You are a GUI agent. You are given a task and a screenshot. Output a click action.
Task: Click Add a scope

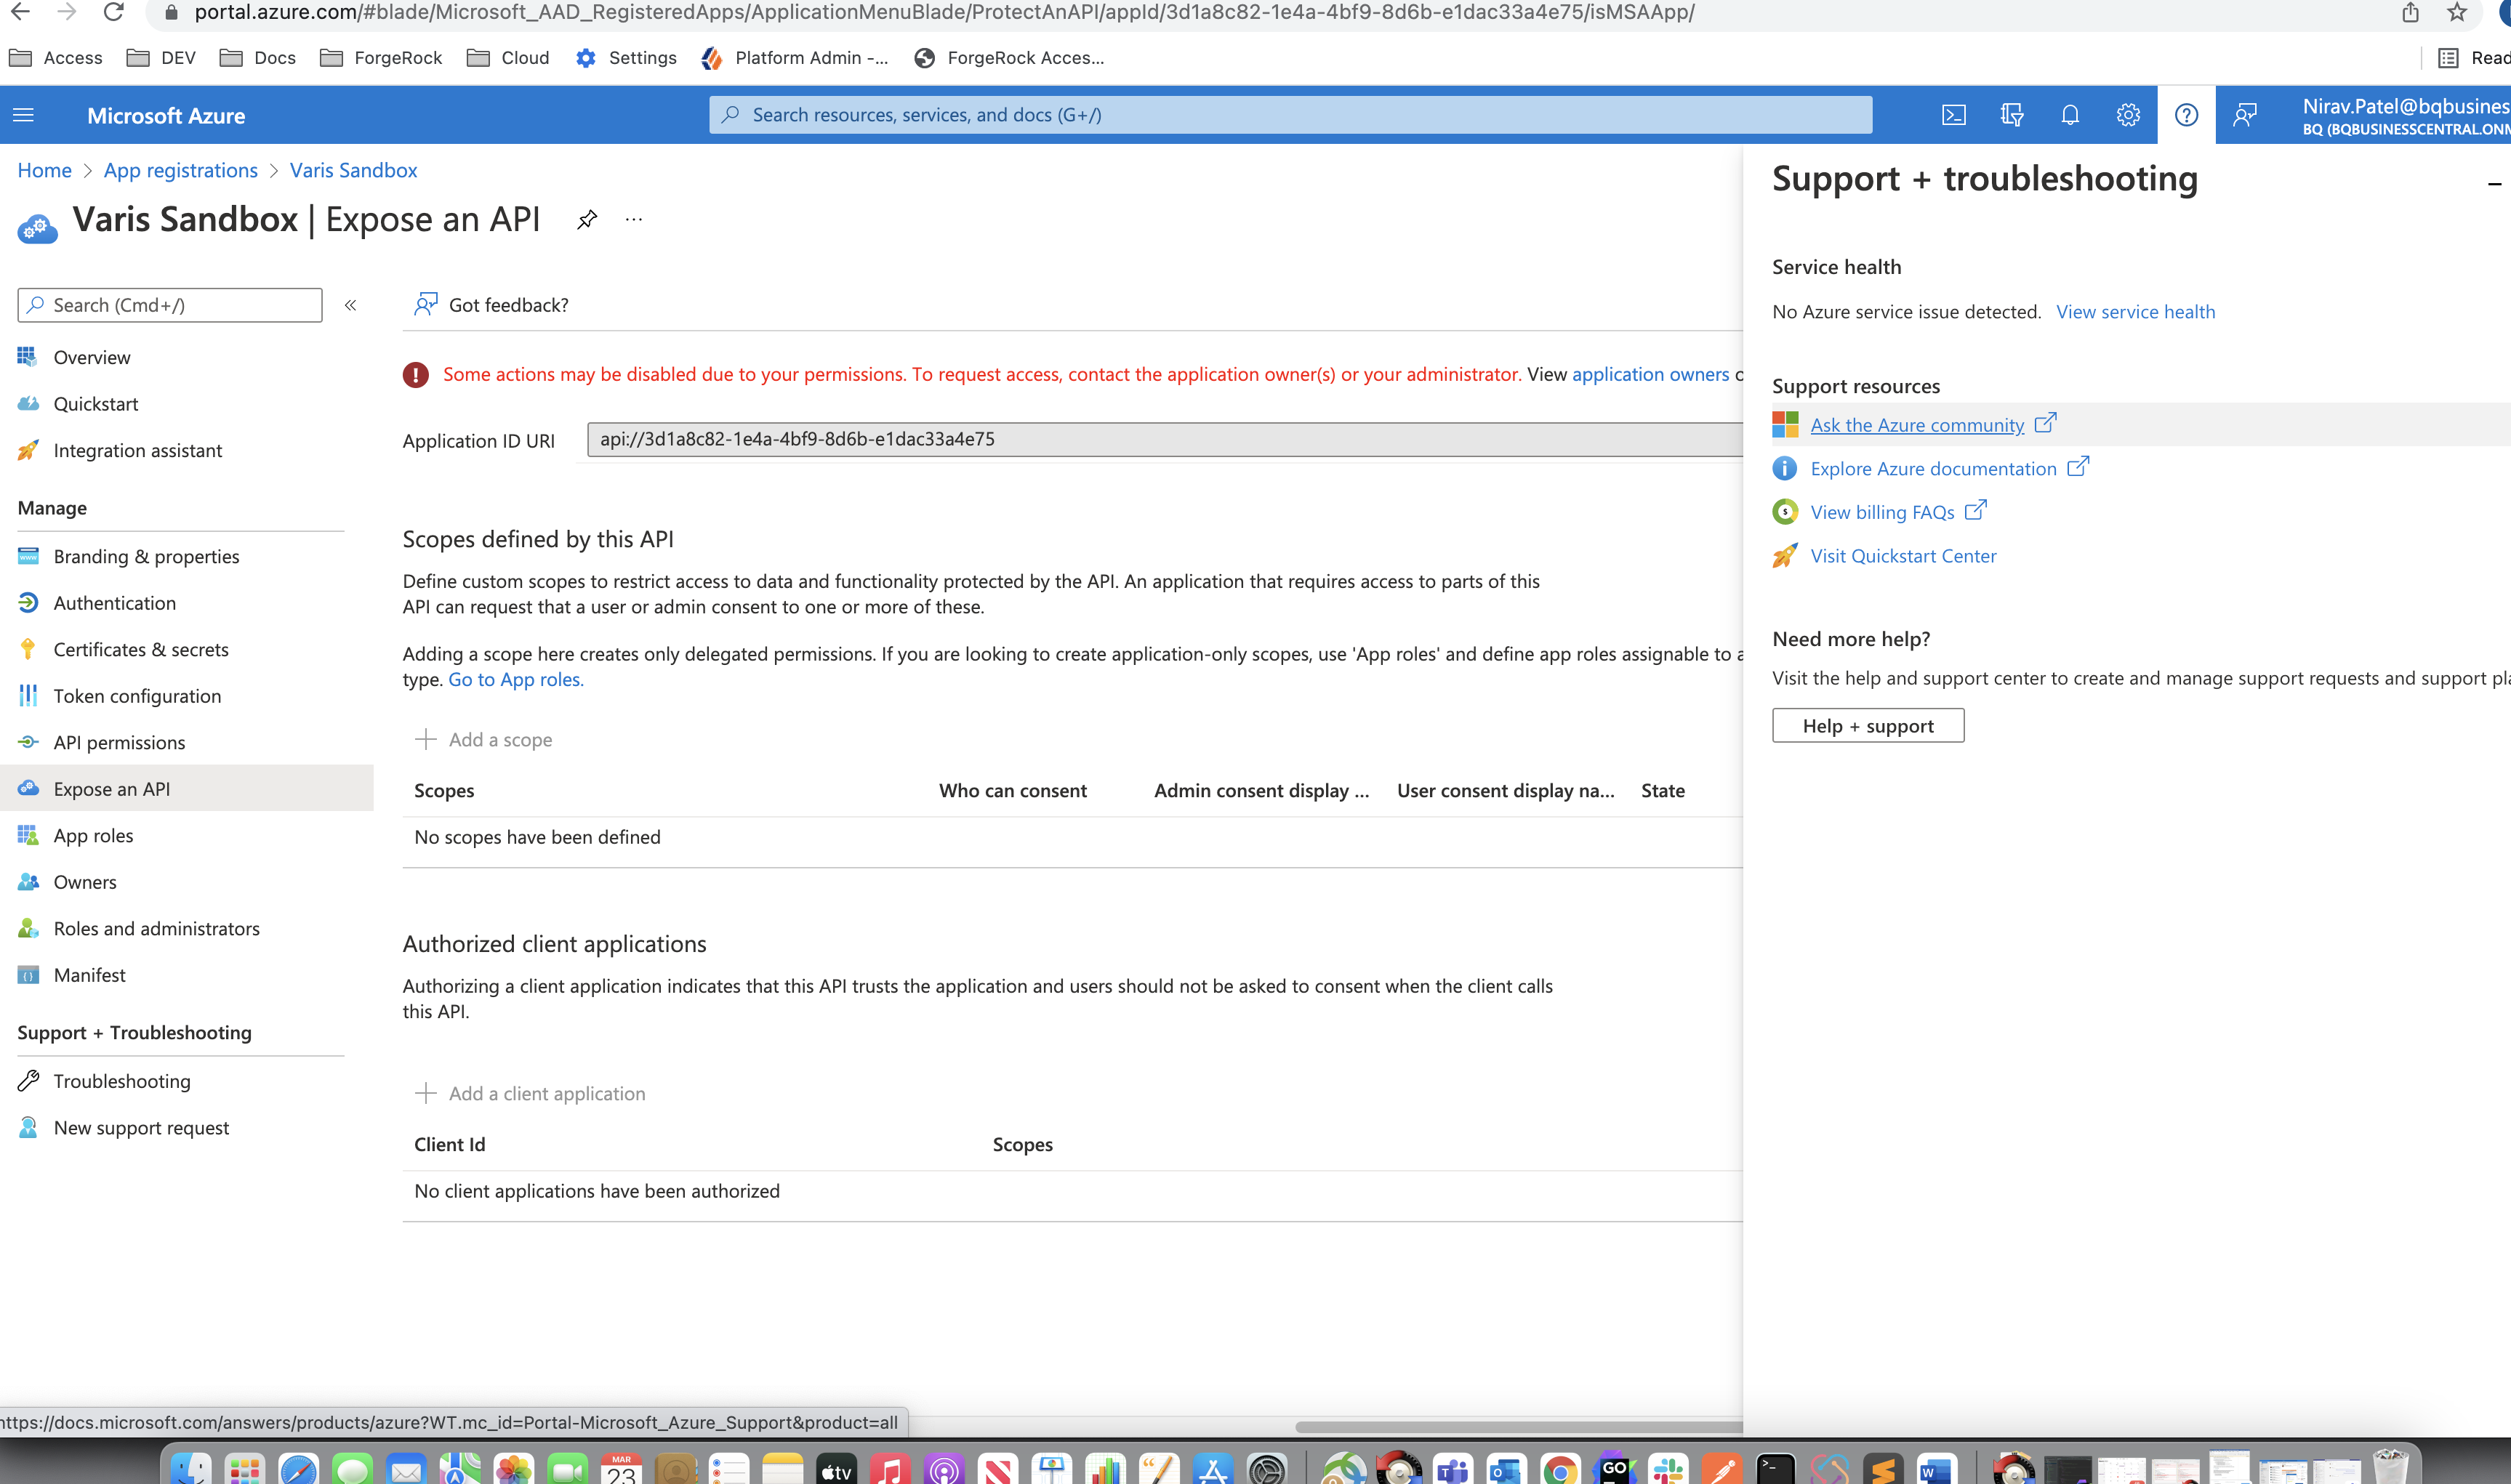(x=485, y=739)
